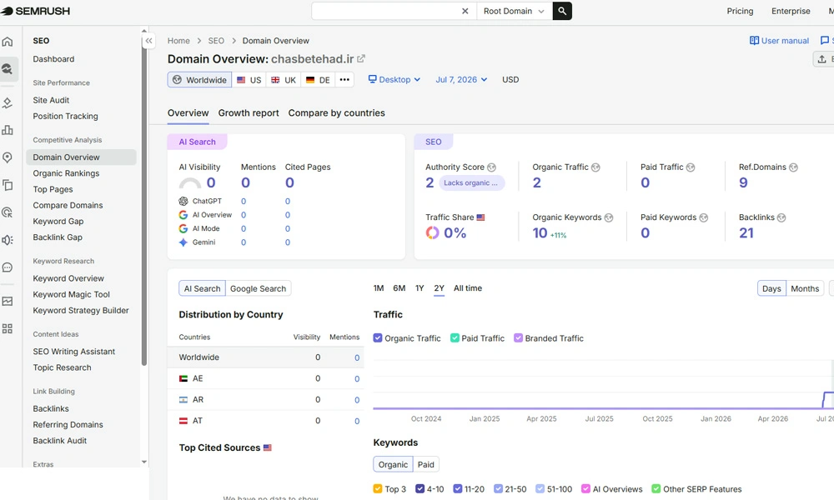This screenshot has height=500, width=834.
Task: Clear the search field with X icon
Action: [x=465, y=11]
